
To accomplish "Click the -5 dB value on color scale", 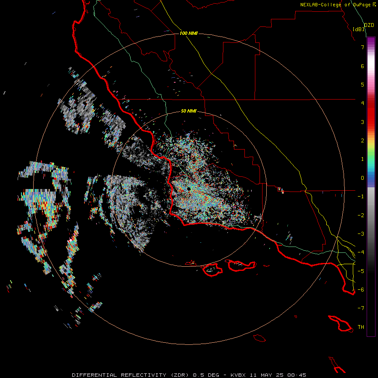I will tap(361, 271).
